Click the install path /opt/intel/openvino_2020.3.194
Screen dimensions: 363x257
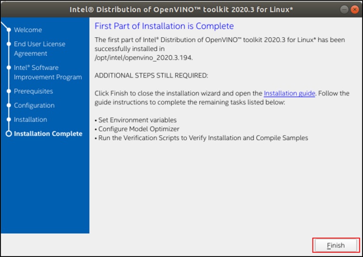144,58
